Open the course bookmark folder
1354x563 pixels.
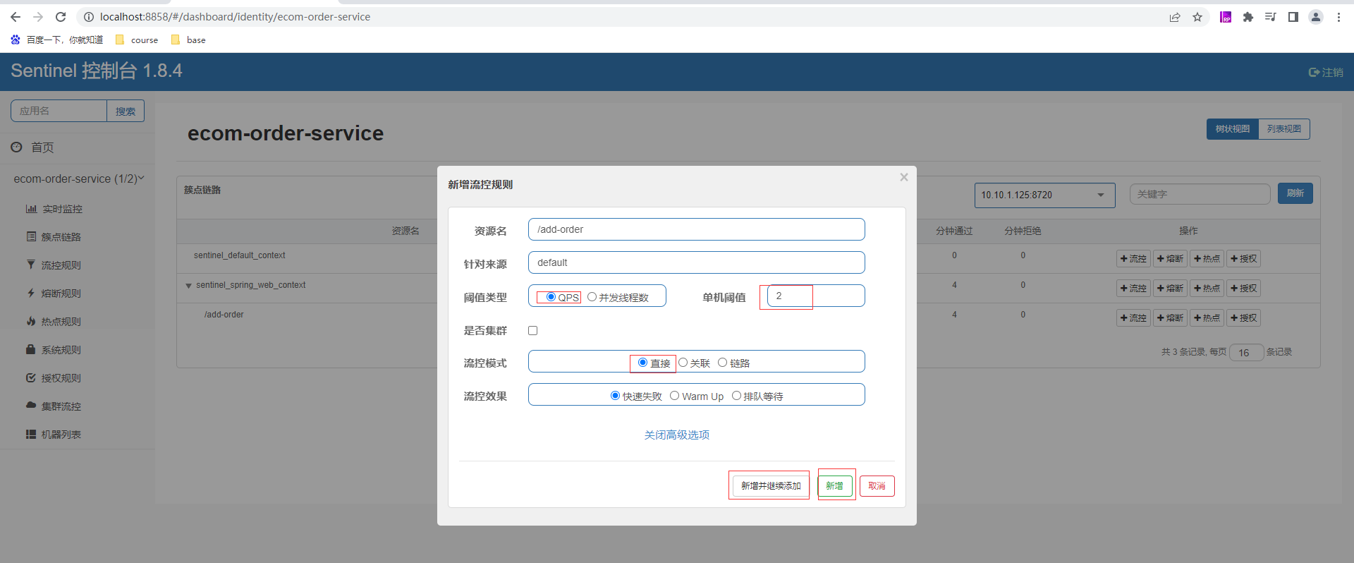pyautogui.click(x=137, y=40)
